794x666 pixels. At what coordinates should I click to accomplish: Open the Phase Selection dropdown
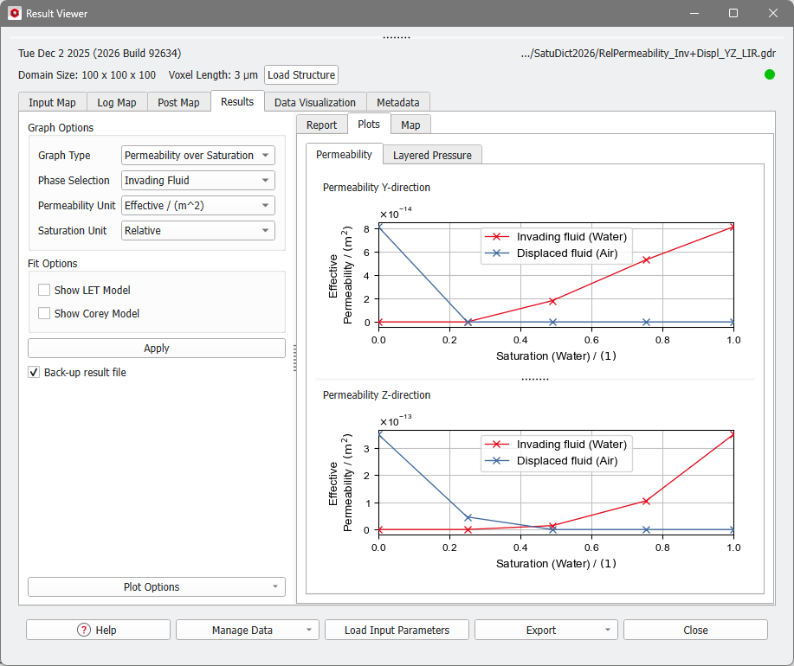pyautogui.click(x=197, y=180)
